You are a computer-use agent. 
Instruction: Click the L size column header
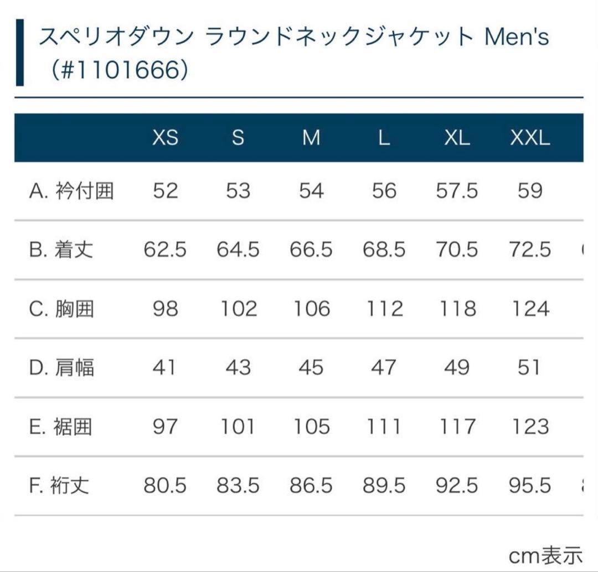[384, 138]
